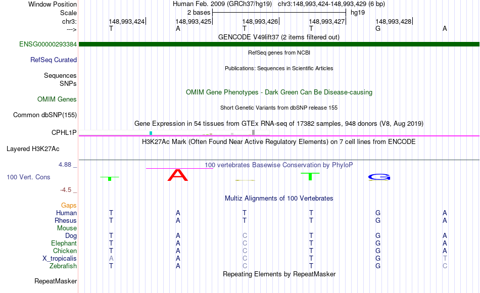This screenshot has height=293, width=480.
Task: Click the OMIM Genes track label
Action: (x=57, y=99)
